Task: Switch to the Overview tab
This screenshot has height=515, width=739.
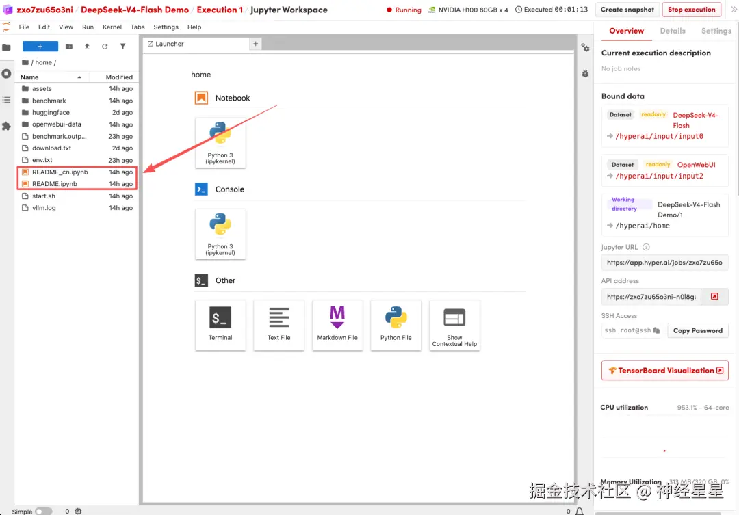Action: pyautogui.click(x=626, y=31)
